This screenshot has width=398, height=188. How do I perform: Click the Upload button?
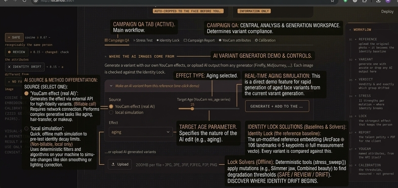tap(120, 164)
